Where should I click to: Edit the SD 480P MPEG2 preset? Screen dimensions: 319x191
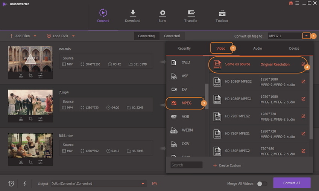coord(303,151)
